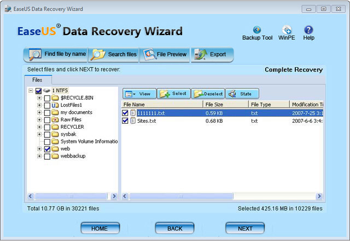Viewport: 350px width, 241px height.
Task: Check the my documents checkbox
Action: tap(47, 113)
